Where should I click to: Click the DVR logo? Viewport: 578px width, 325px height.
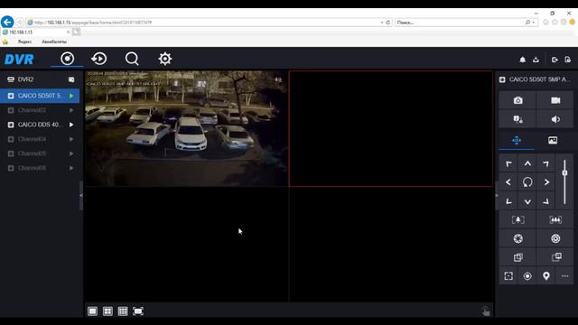pyautogui.click(x=19, y=60)
